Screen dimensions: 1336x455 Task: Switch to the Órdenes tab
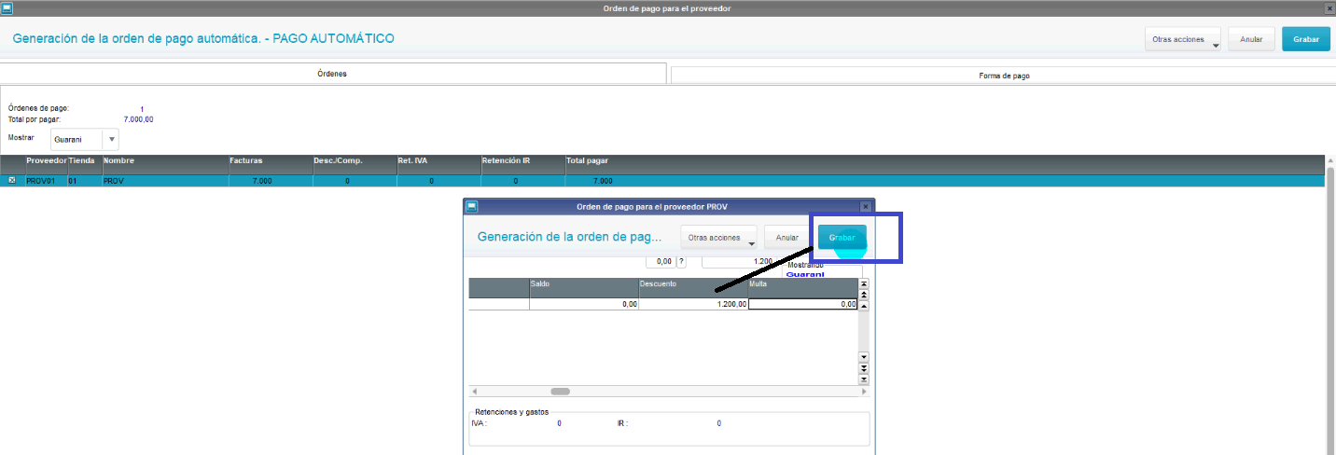click(x=333, y=74)
